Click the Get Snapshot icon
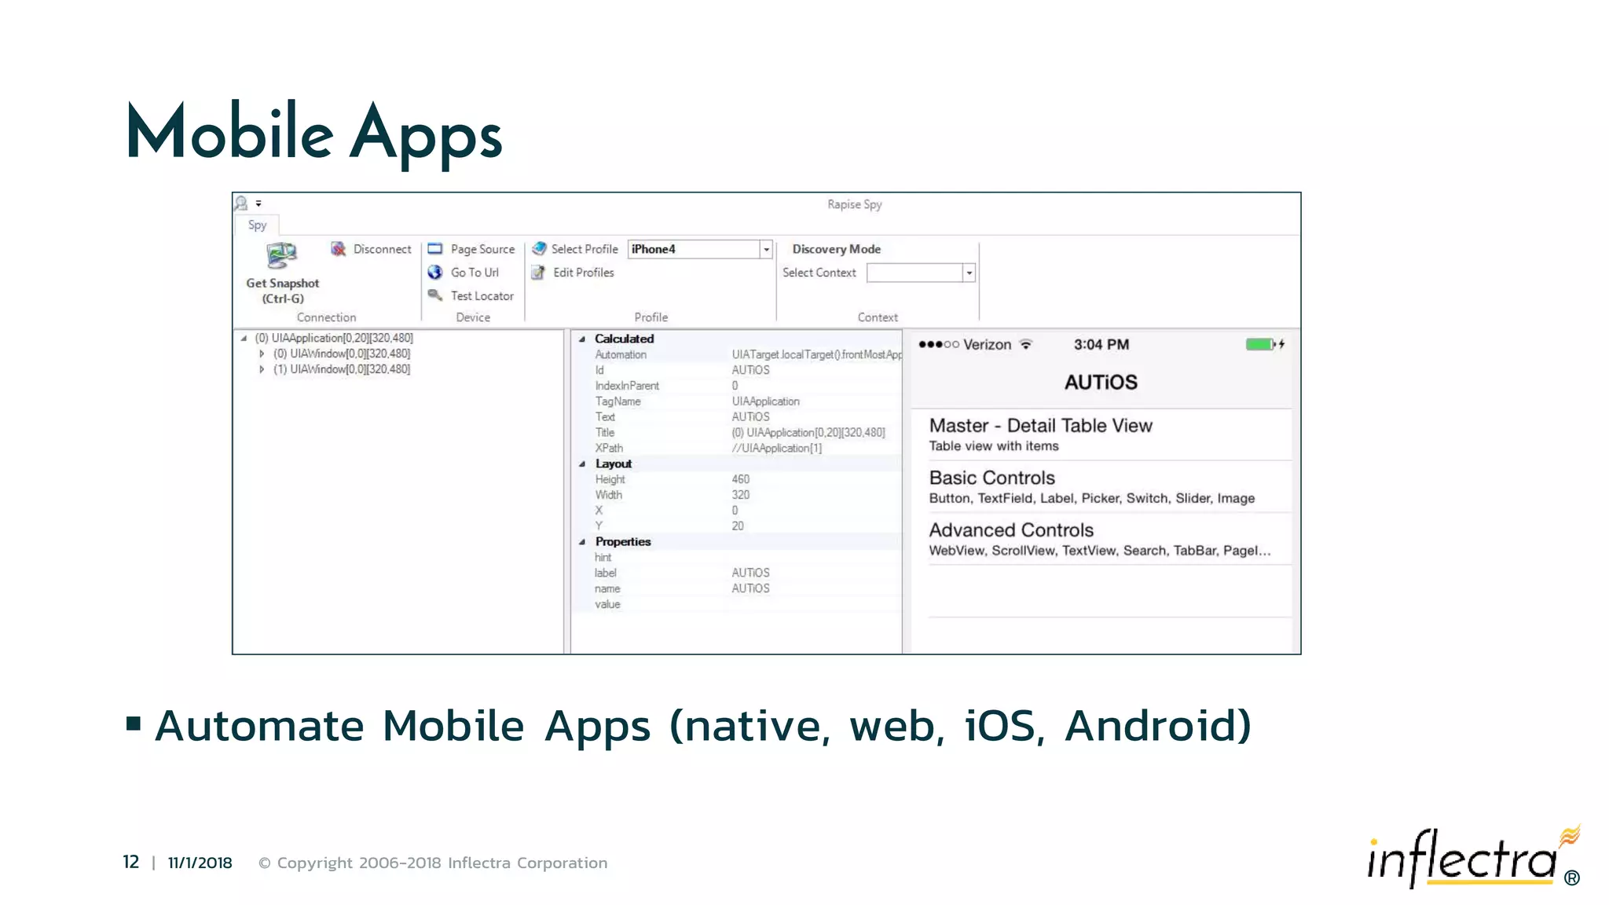Screen dimensions: 1609x905 point(281,256)
